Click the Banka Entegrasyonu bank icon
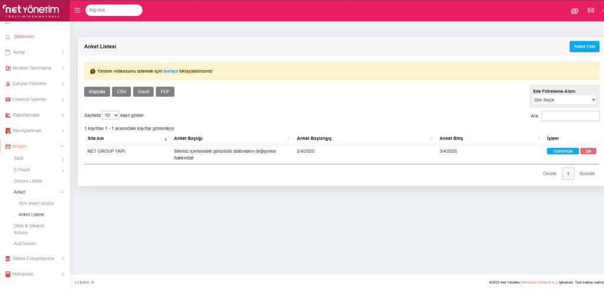This screenshot has width=604, height=290. [x=8, y=258]
